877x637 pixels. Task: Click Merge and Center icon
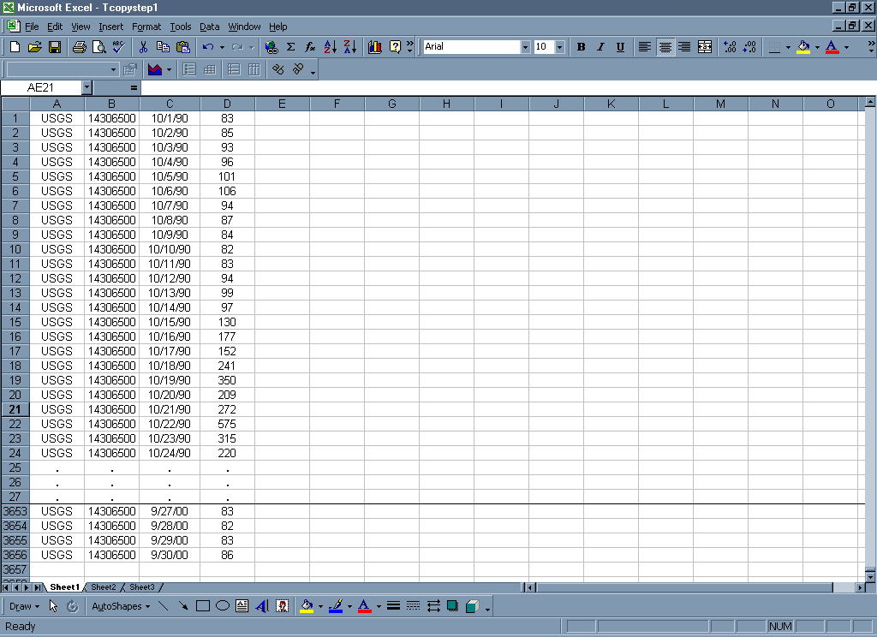click(705, 47)
